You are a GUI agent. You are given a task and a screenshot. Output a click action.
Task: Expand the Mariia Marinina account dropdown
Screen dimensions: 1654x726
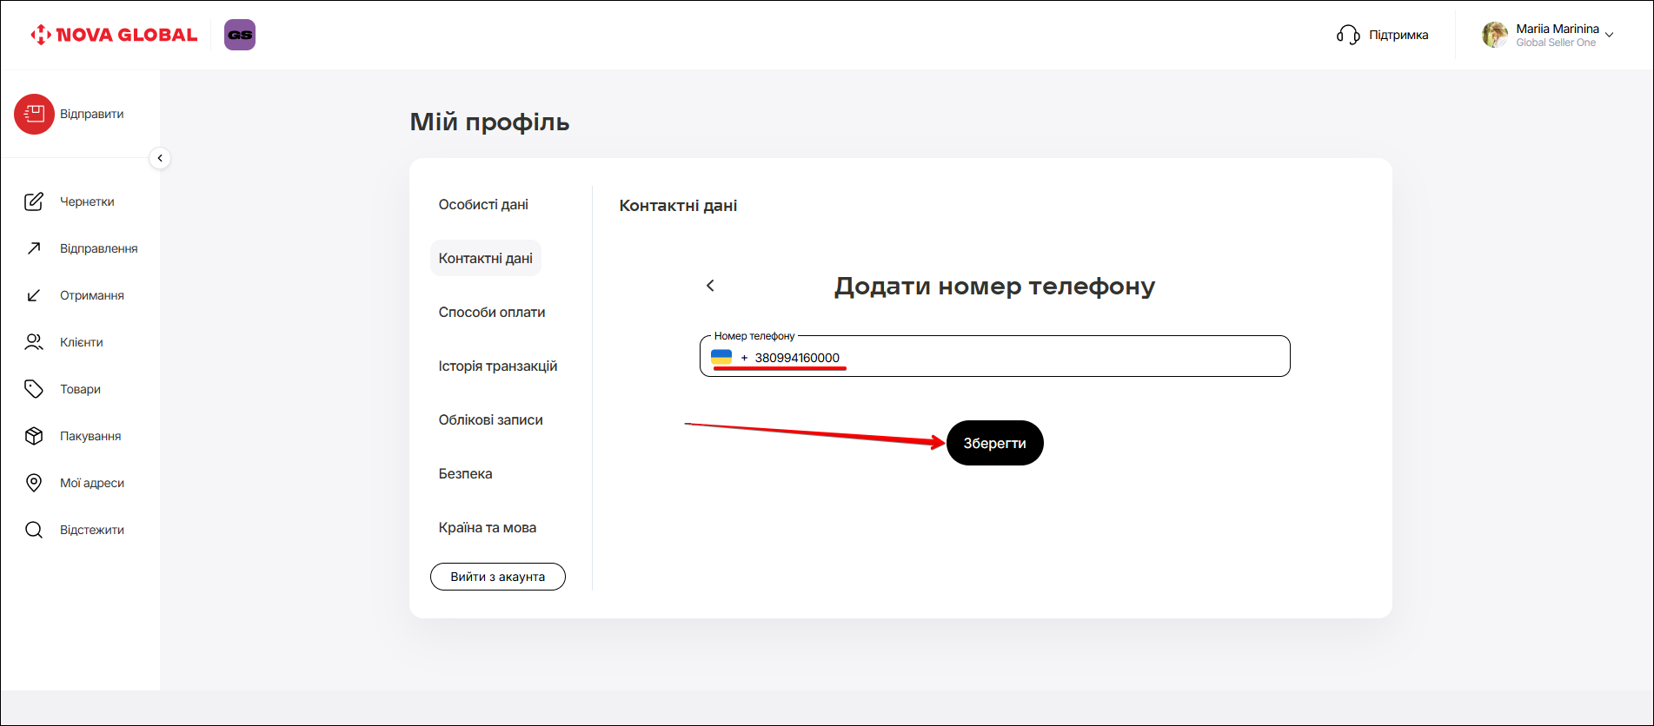1609,36
